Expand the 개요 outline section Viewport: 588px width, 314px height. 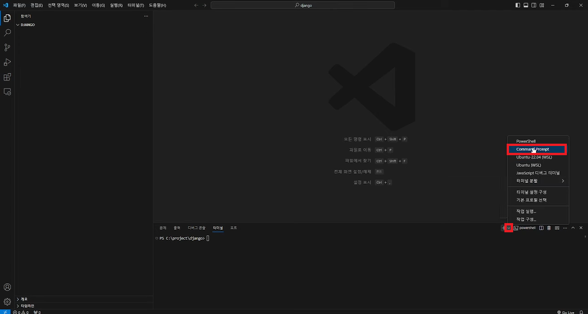[x=84, y=299]
